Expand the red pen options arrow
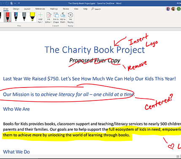The image size is (181, 159). [10, 21]
